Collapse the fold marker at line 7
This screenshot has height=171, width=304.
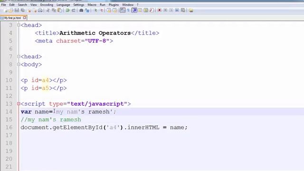(19, 57)
